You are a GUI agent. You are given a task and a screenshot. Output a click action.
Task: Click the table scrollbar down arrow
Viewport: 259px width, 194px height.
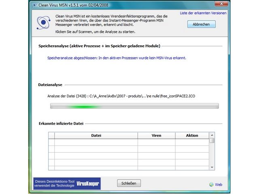click(212, 167)
